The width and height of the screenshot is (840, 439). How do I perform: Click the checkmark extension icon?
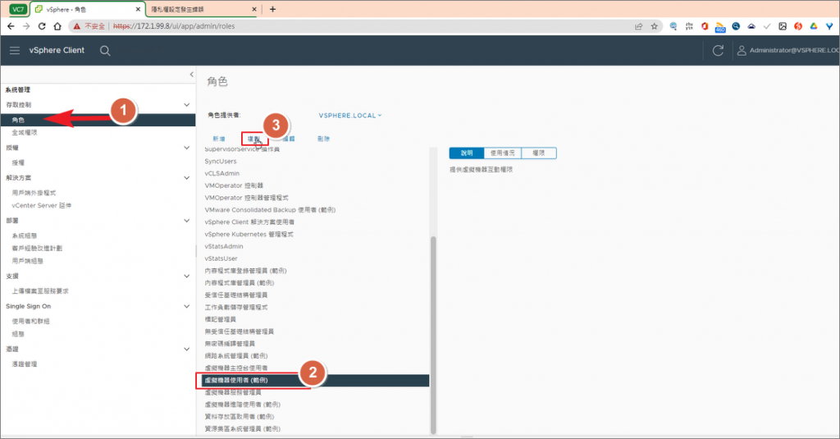pyautogui.click(x=767, y=25)
